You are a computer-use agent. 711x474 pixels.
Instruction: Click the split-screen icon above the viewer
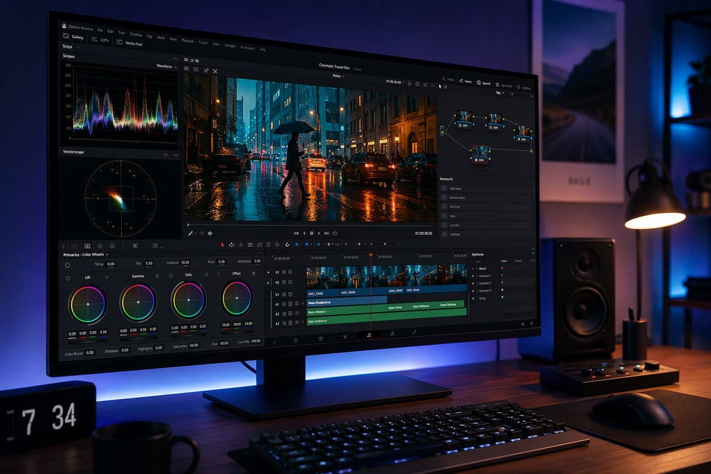[x=196, y=69]
